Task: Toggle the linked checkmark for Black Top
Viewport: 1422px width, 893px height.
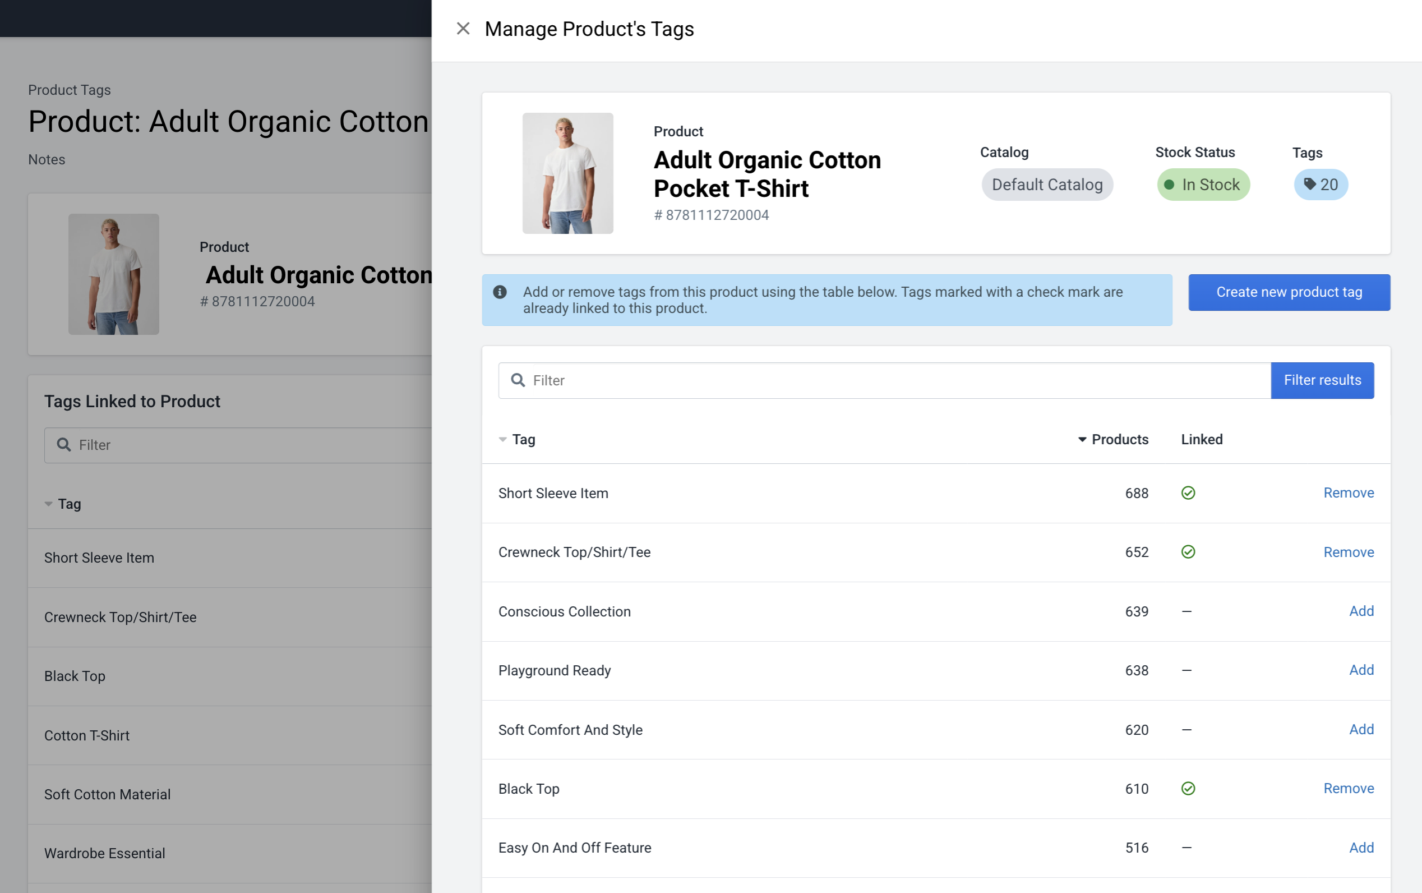Action: (x=1188, y=788)
